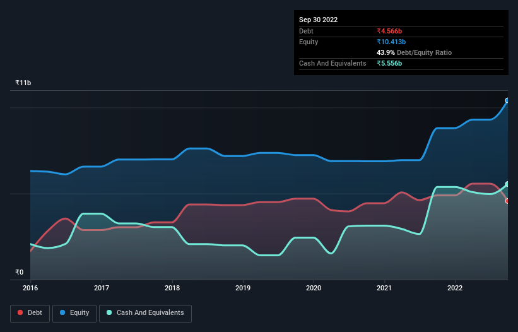This screenshot has height=332, width=518.
Task: Select the blue Equity endpoint marker
Action: point(507,100)
